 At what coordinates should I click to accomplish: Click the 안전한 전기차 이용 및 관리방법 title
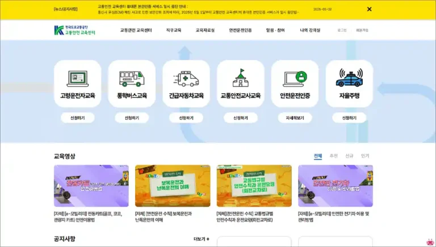334,217
